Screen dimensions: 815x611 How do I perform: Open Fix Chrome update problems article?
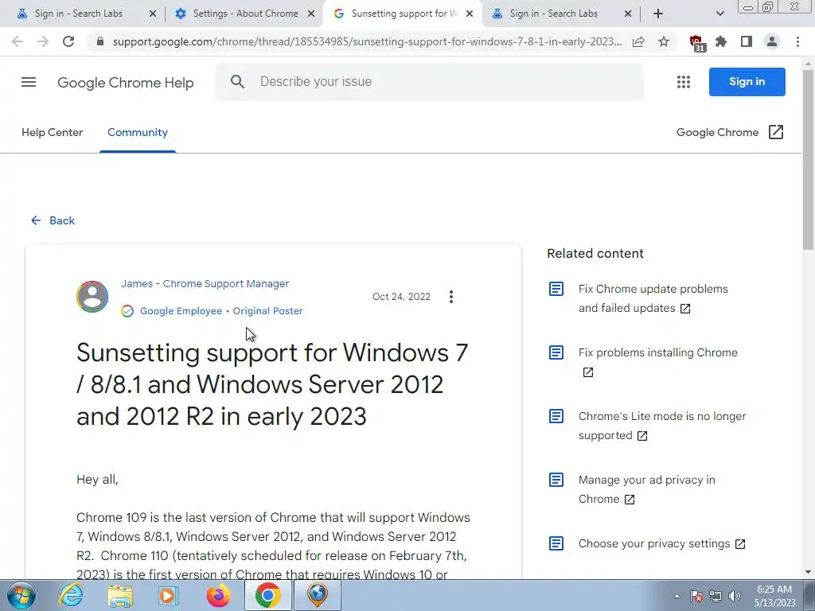(x=653, y=298)
